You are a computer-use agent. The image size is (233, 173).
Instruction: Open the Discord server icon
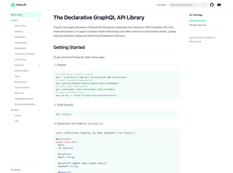[x=219, y=5]
